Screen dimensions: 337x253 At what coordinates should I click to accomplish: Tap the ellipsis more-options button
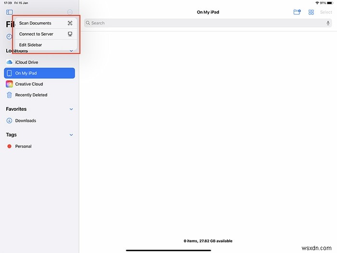click(70, 12)
